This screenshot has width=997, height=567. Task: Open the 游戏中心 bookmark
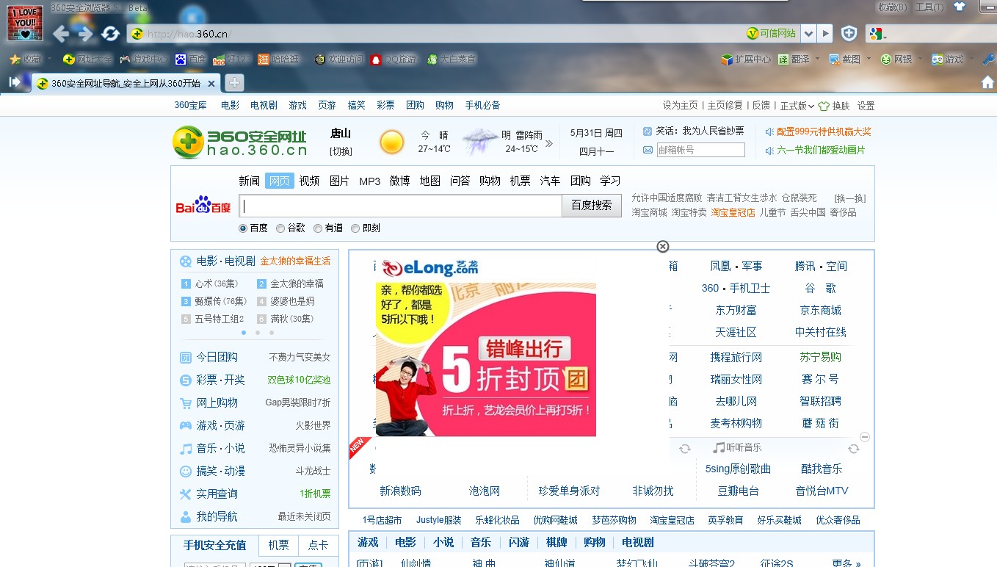(143, 59)
